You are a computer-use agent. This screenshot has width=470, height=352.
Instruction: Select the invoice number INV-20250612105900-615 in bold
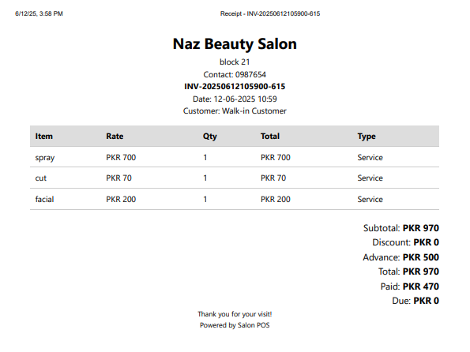click(x=235, y=87)
